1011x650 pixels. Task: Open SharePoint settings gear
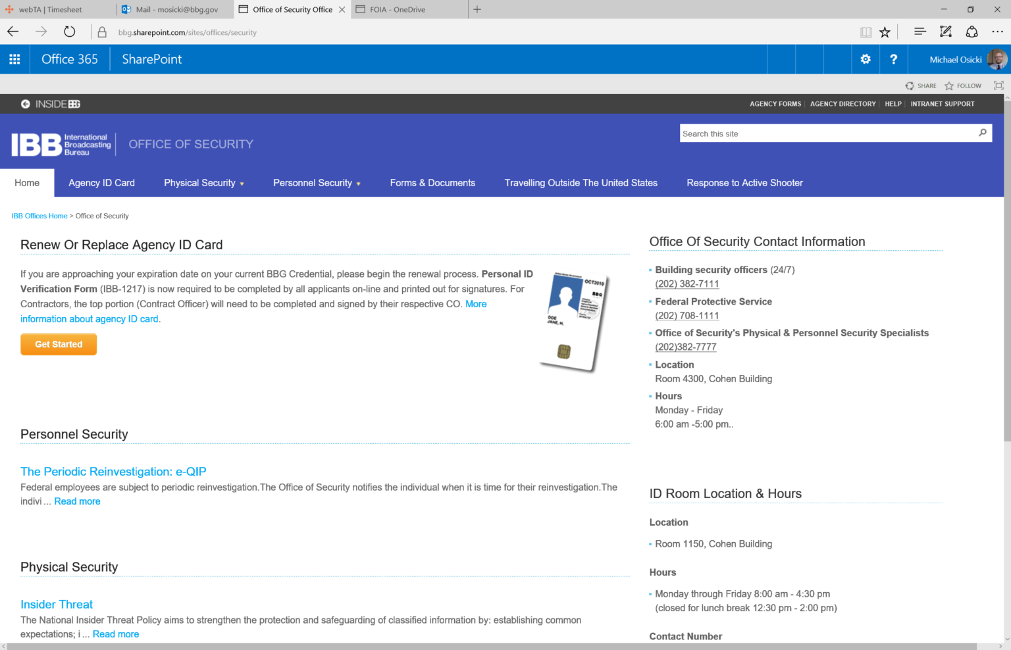[866, 59]
